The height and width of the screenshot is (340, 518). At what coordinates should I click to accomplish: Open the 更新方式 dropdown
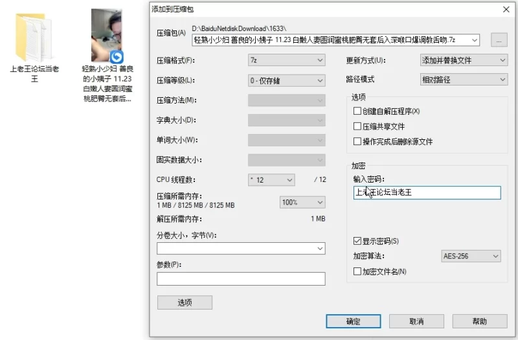click(464, 60)
